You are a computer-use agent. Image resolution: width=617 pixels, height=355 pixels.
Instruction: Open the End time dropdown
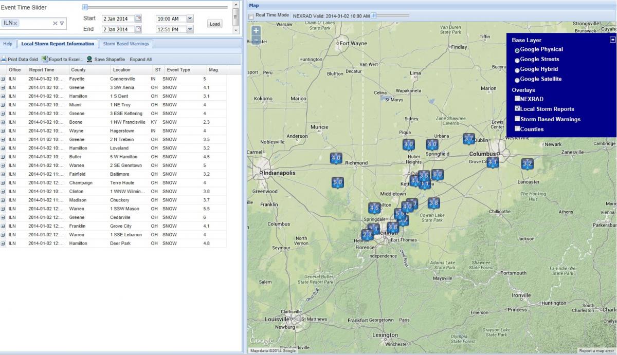[x=190, y=29]
